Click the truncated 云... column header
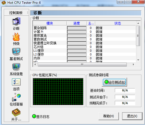145x125 pixels. coord(91,23)
